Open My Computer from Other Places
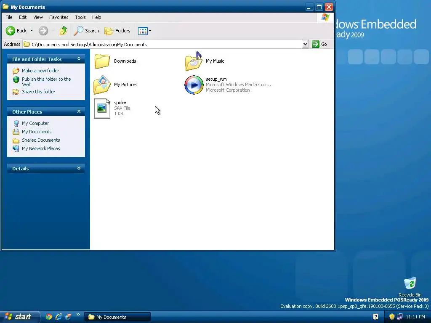 35,123
